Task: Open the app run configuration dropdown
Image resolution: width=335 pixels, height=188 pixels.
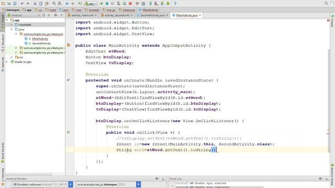Action: click(91, 4)
